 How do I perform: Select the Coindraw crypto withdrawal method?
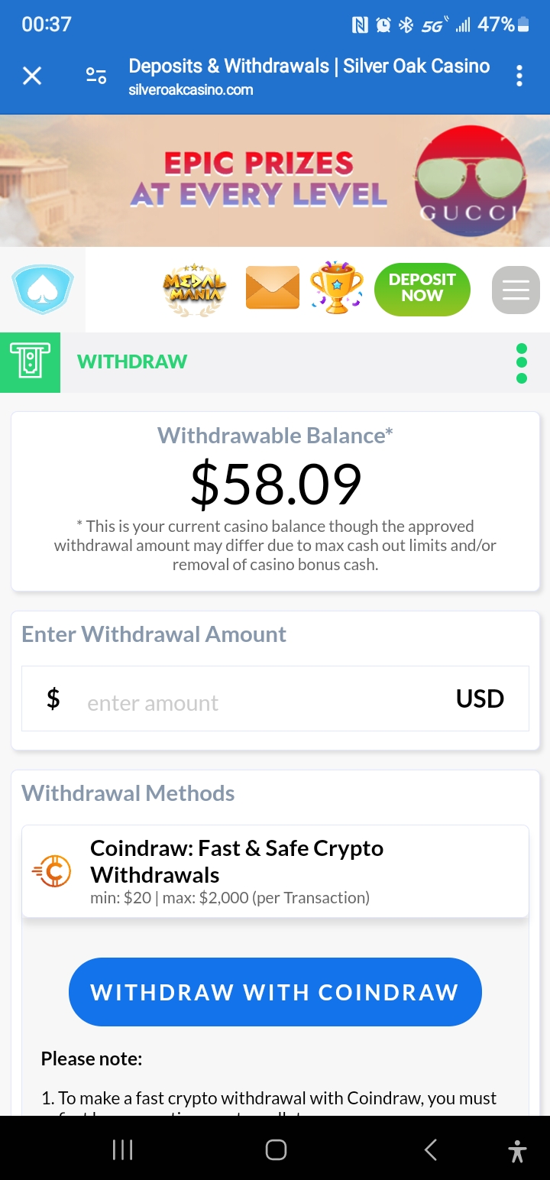[275, 871]
